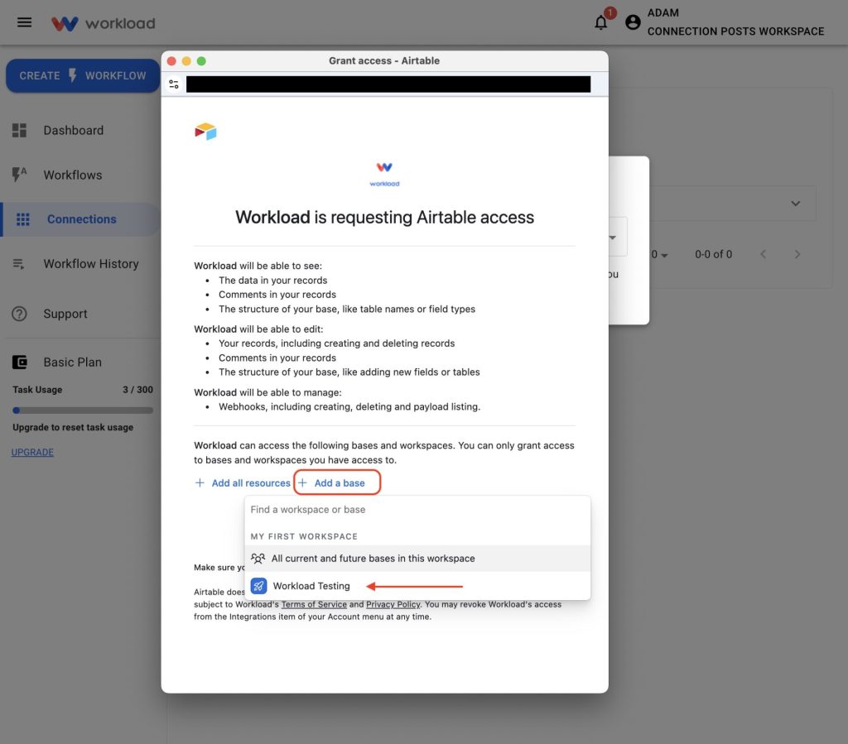The image size is (848, 744).
Task: Open the notifications bell
Action: pos(601,22)
